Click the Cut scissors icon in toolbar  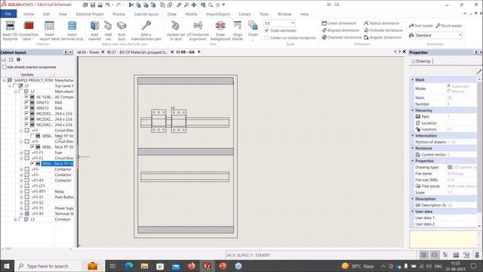(x=131, y=5)
